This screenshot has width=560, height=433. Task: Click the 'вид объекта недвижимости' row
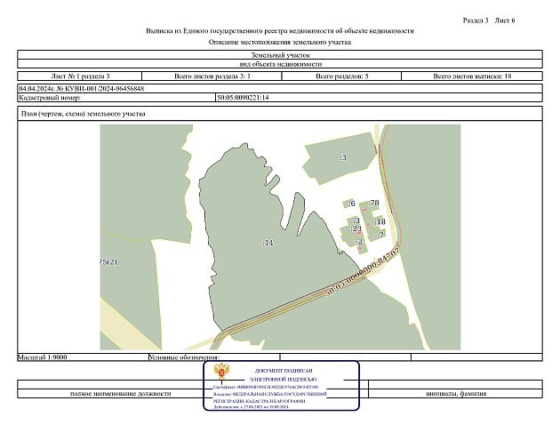click(280, 64)
